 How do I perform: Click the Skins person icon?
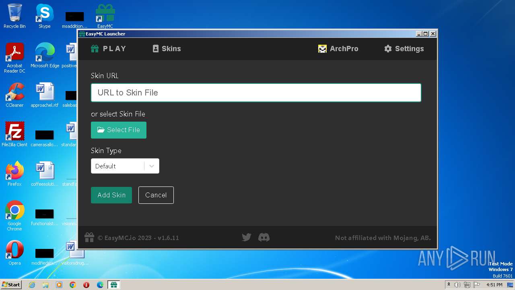[156, 49]
